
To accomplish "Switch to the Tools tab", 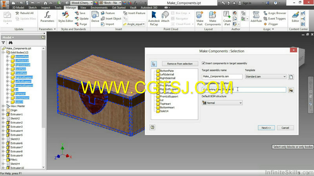I will tap(58, 7).
